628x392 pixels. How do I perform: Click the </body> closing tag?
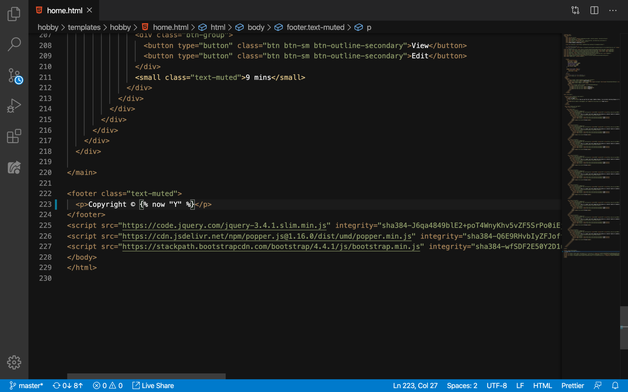tap(82, 257)
